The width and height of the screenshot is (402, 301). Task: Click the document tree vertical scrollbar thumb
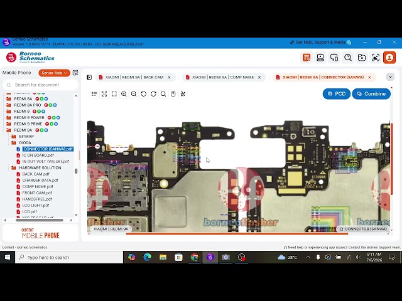click(76, 171)
